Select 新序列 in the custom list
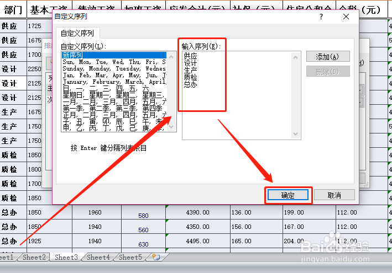 pos(114,55)
